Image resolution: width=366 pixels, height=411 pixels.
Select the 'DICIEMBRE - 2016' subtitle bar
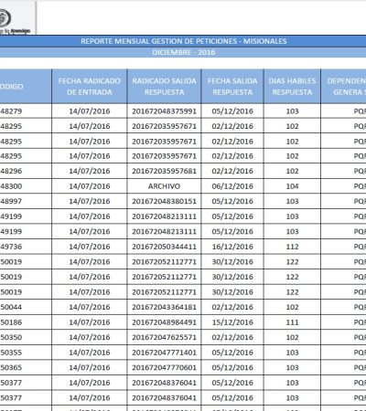pos(184,52)
